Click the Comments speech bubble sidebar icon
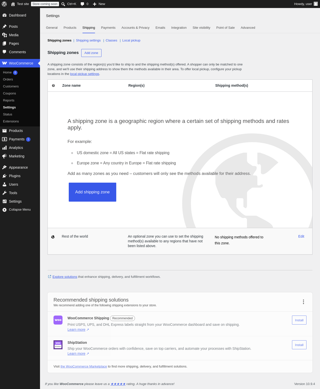 tap(4, 52)
